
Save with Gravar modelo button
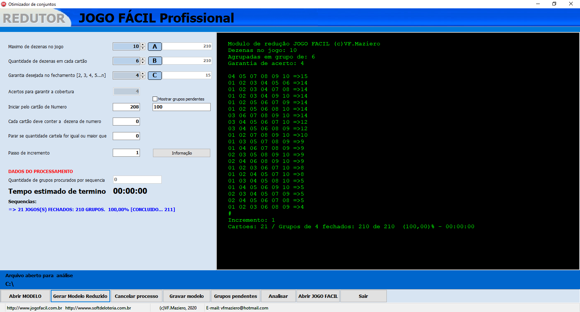pos(186,296)
